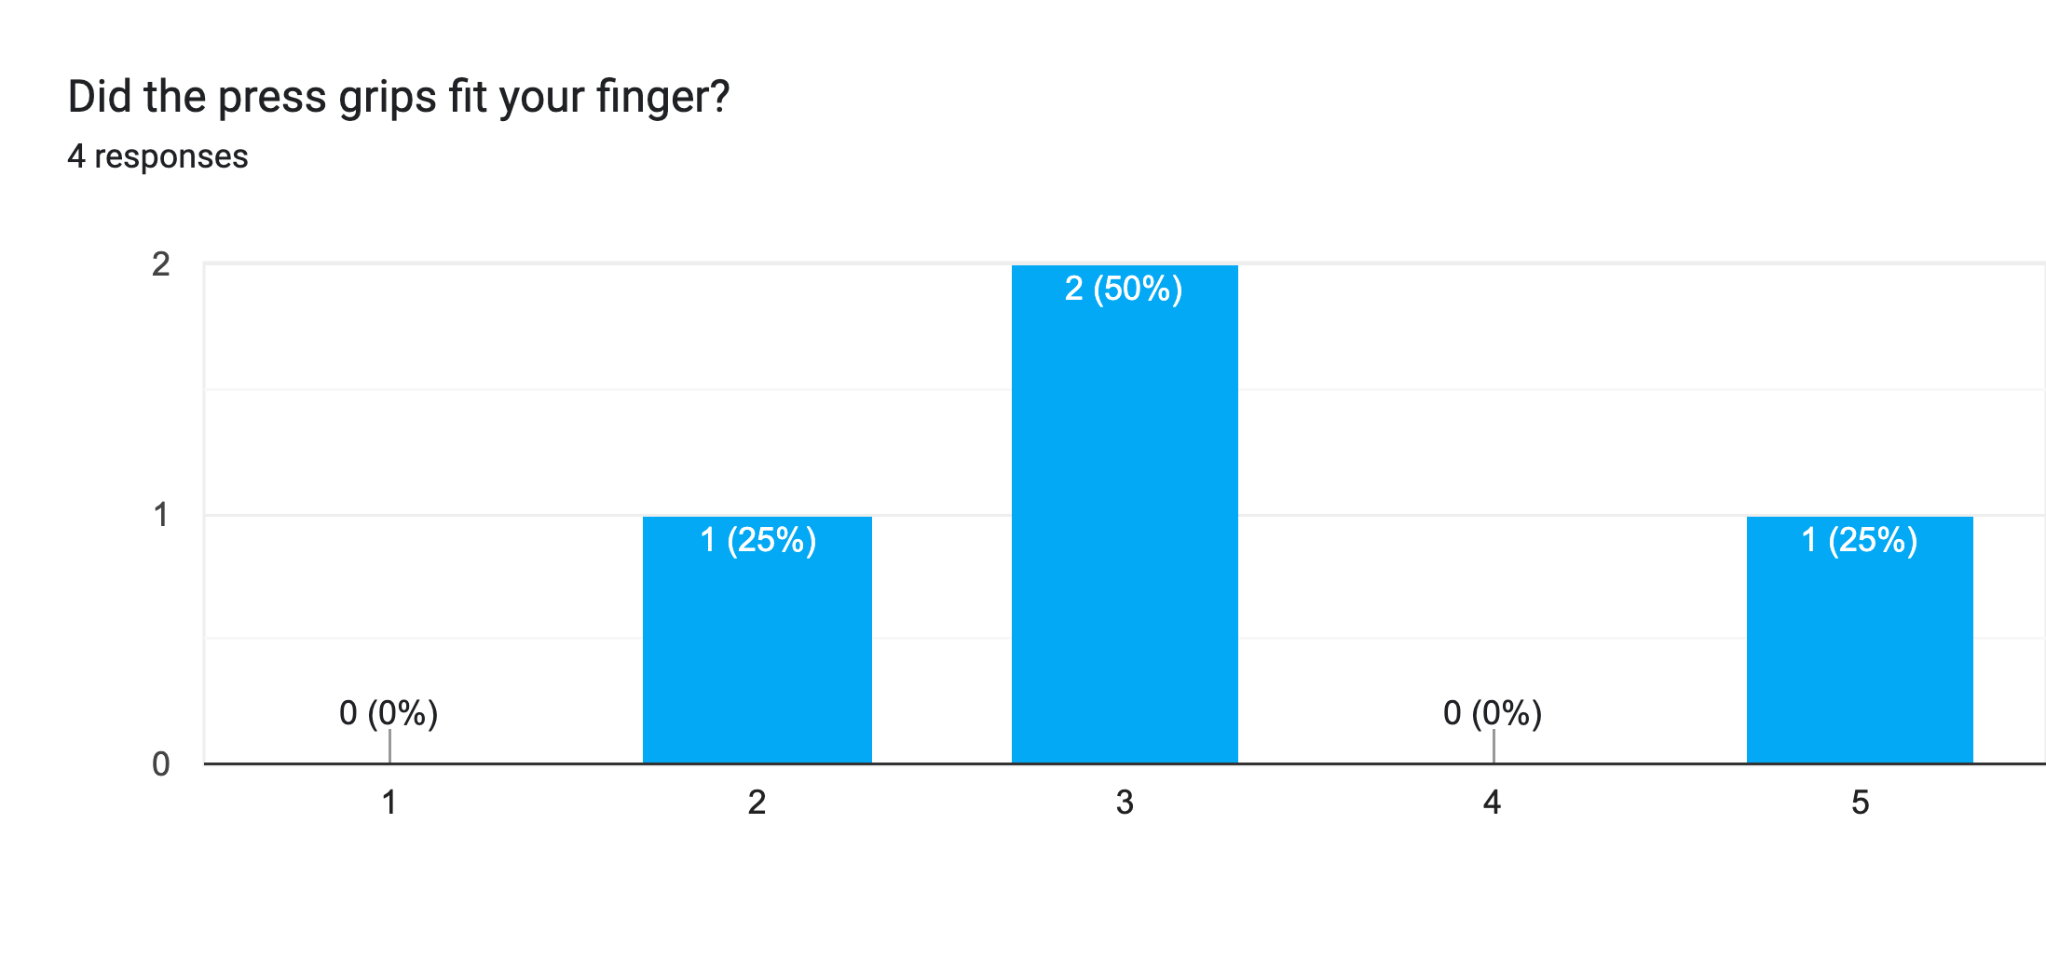Screen dimensions: 2046x972
Task: Click the blue bar for rating 2
Action: [757, 652]
